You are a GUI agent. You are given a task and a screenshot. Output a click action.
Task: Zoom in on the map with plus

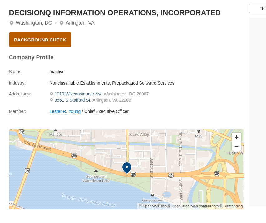pyautogui.click(x=236, y=137)
